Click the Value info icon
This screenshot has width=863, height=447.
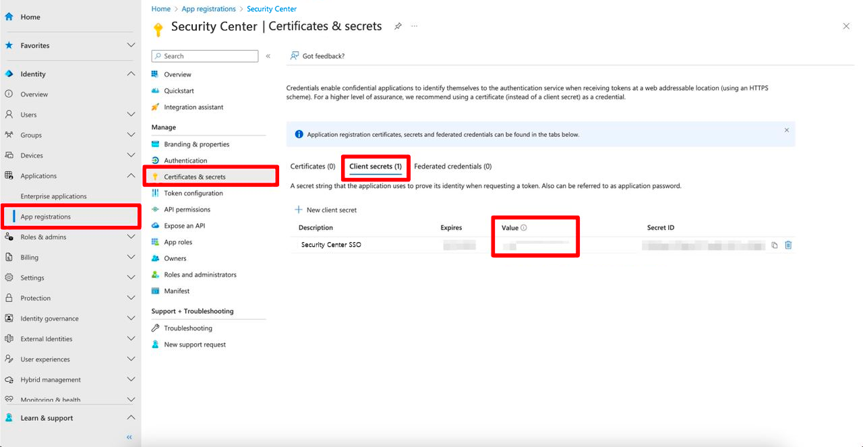(524, 228)
